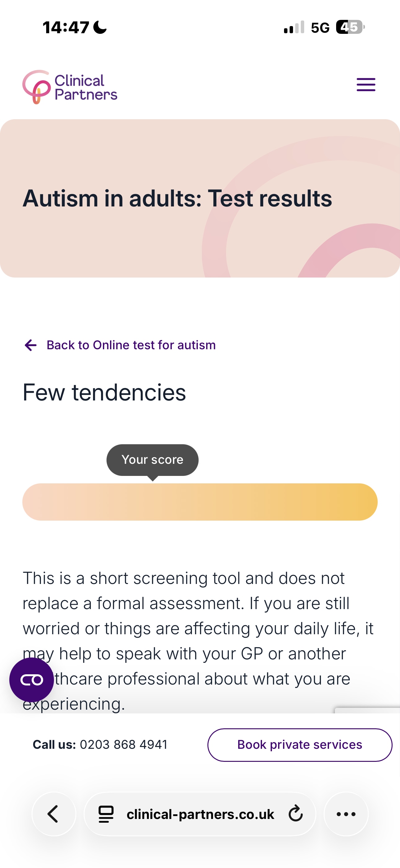Tap the 5G network indicator
Viewport: 400px width, 868px height.
tap(320, 28)
